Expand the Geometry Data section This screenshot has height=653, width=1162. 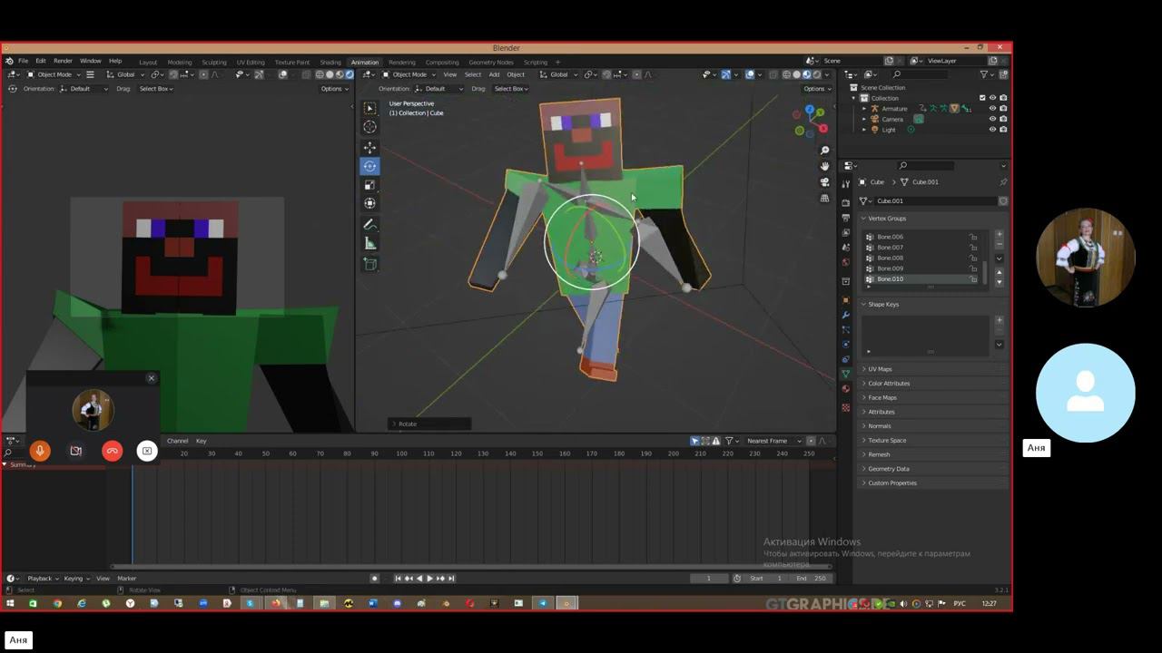pyautogui.click(x=888, y=469)
